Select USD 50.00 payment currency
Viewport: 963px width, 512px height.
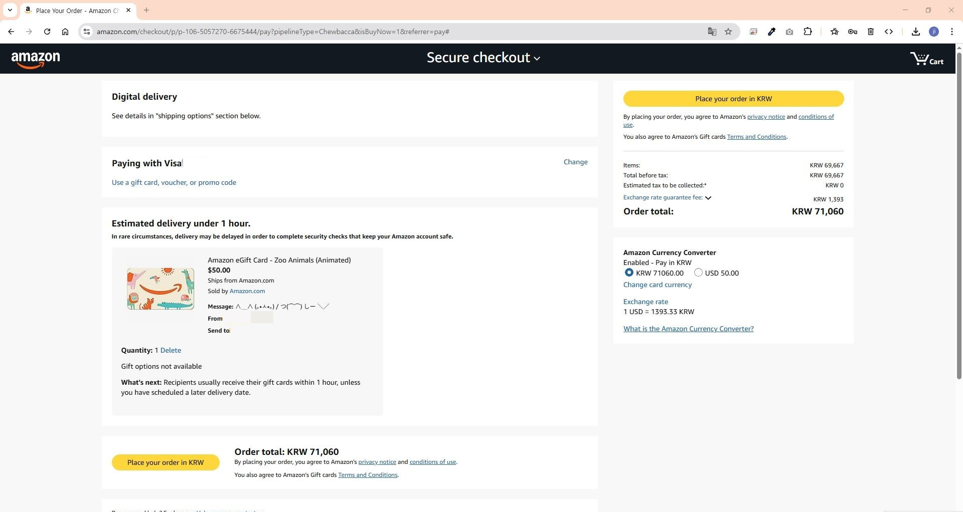tap(698, 273)
